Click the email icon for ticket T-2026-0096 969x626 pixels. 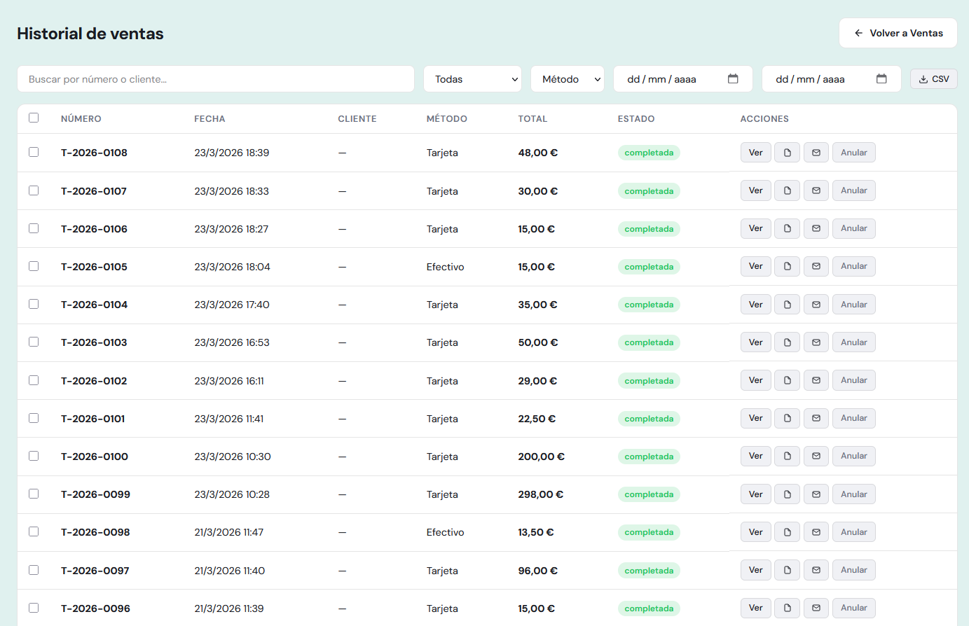click(x=816, y=608)
